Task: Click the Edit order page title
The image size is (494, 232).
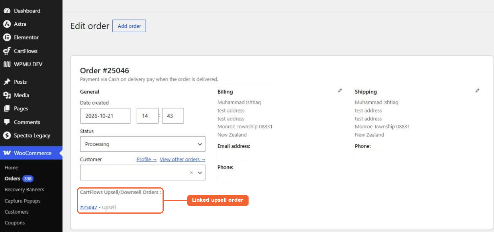Action: (90, 26)
